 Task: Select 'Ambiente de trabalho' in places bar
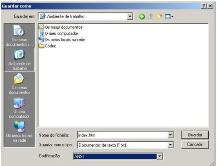pyautogui.click(x=20, y=60)
